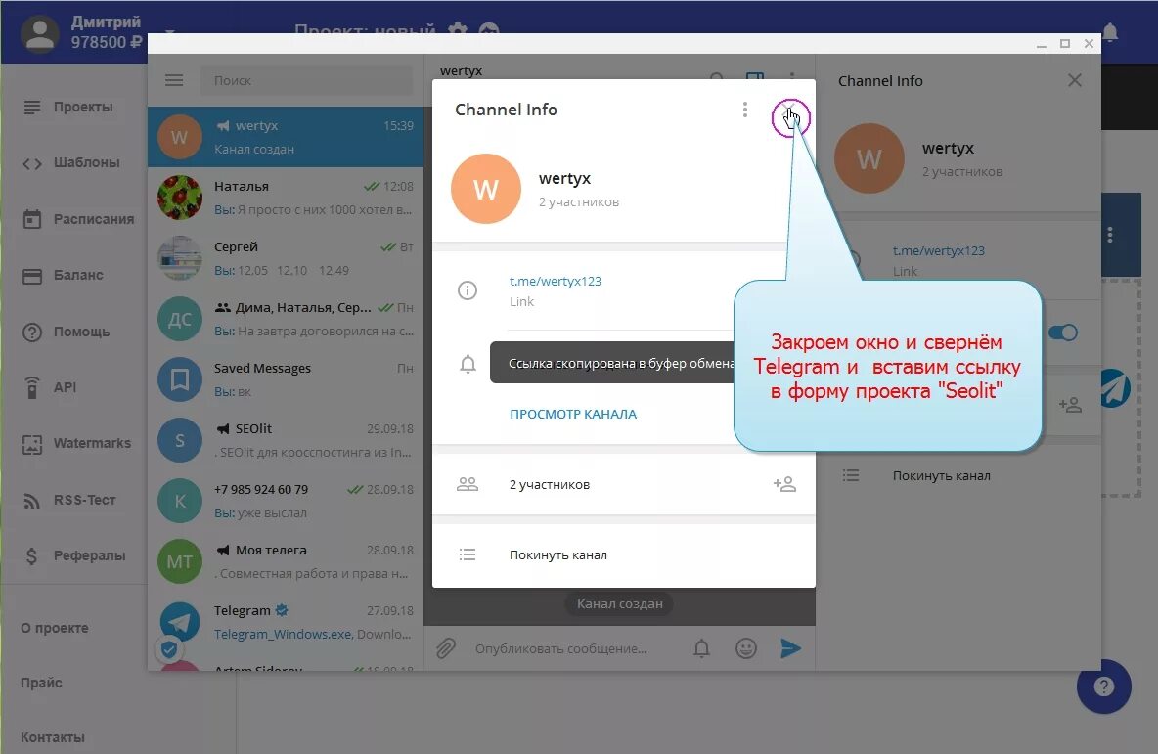Open the SEOlit channel chat
The height and width of the screenshot is (754, 1158).
(x=286, y=439)
